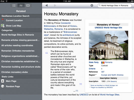Tap the Horezu Monastery article title
Screen dimensions: 134x100
coord(61,14)
